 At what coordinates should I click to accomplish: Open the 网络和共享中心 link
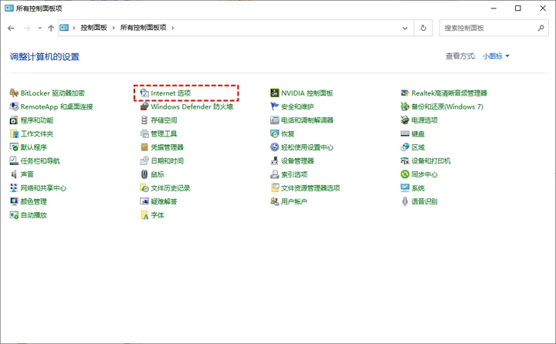(x=43, y=188)
